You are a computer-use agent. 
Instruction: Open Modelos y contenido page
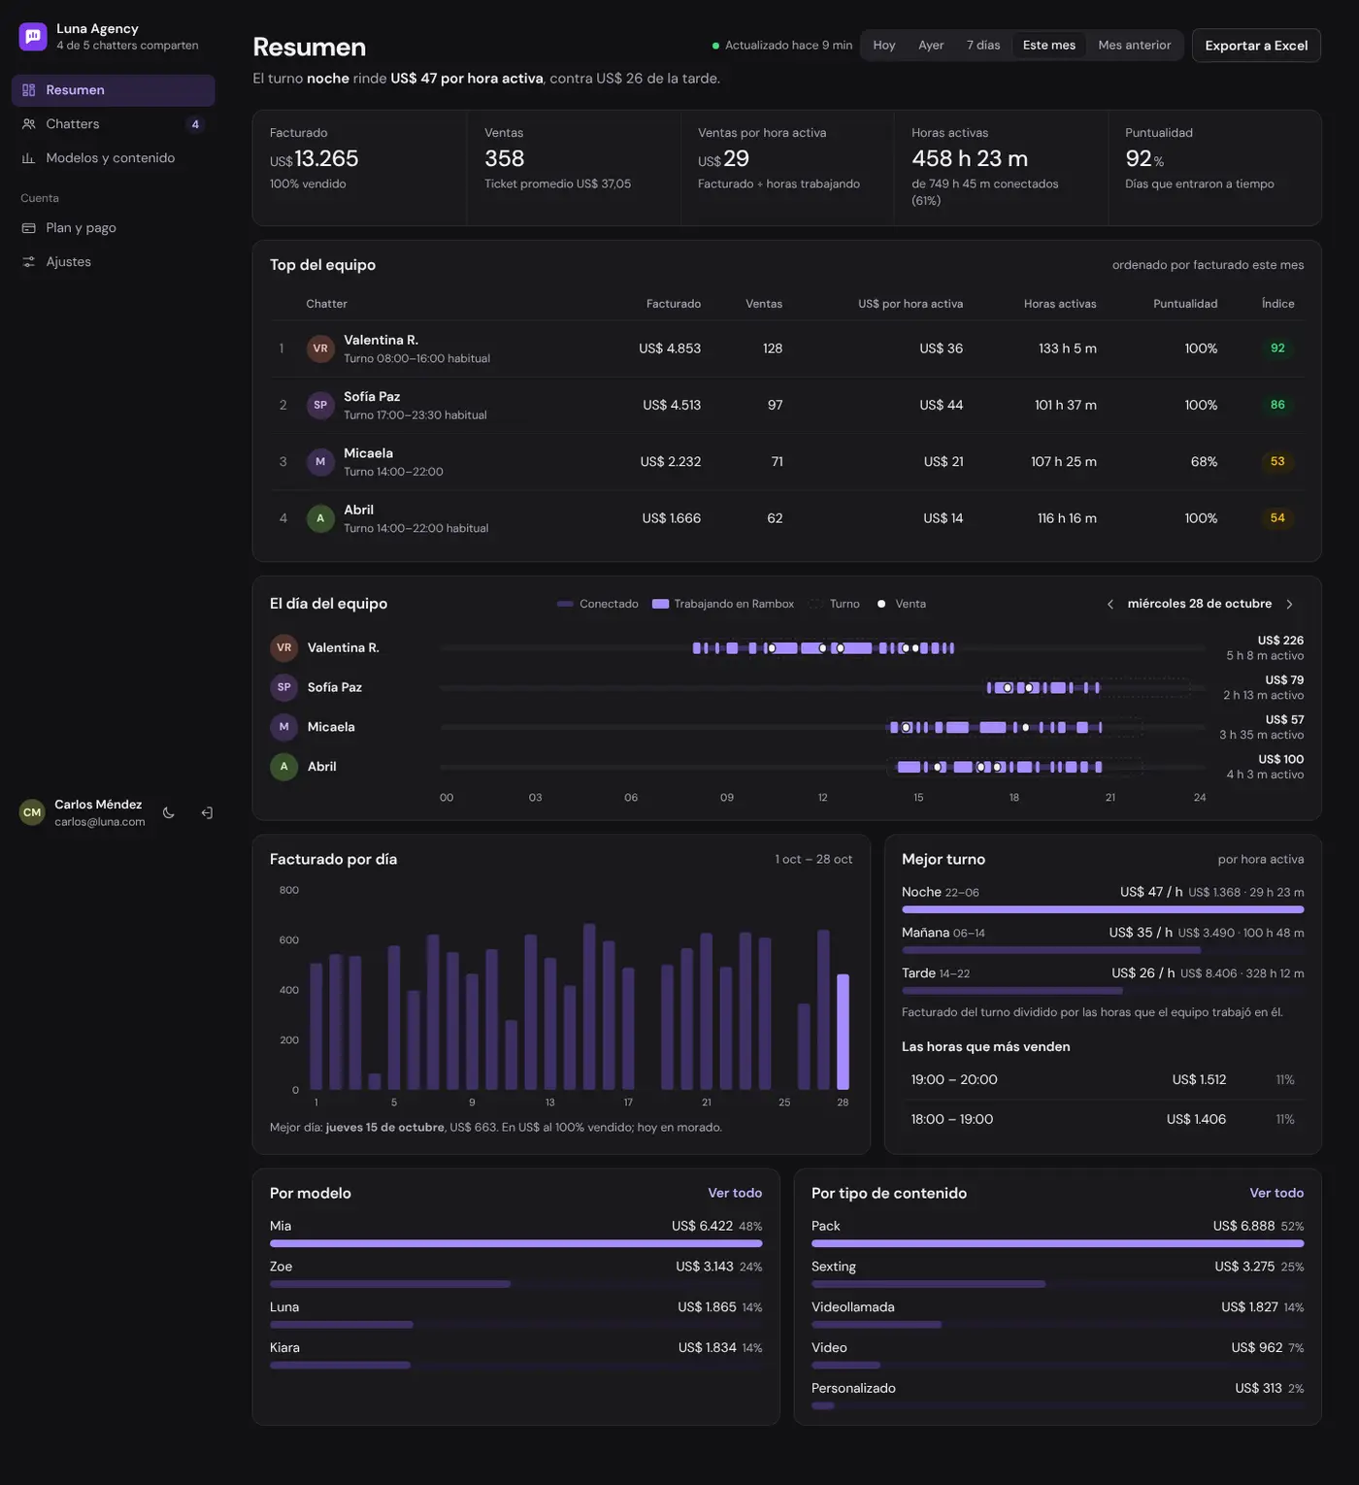pos(114,158)
